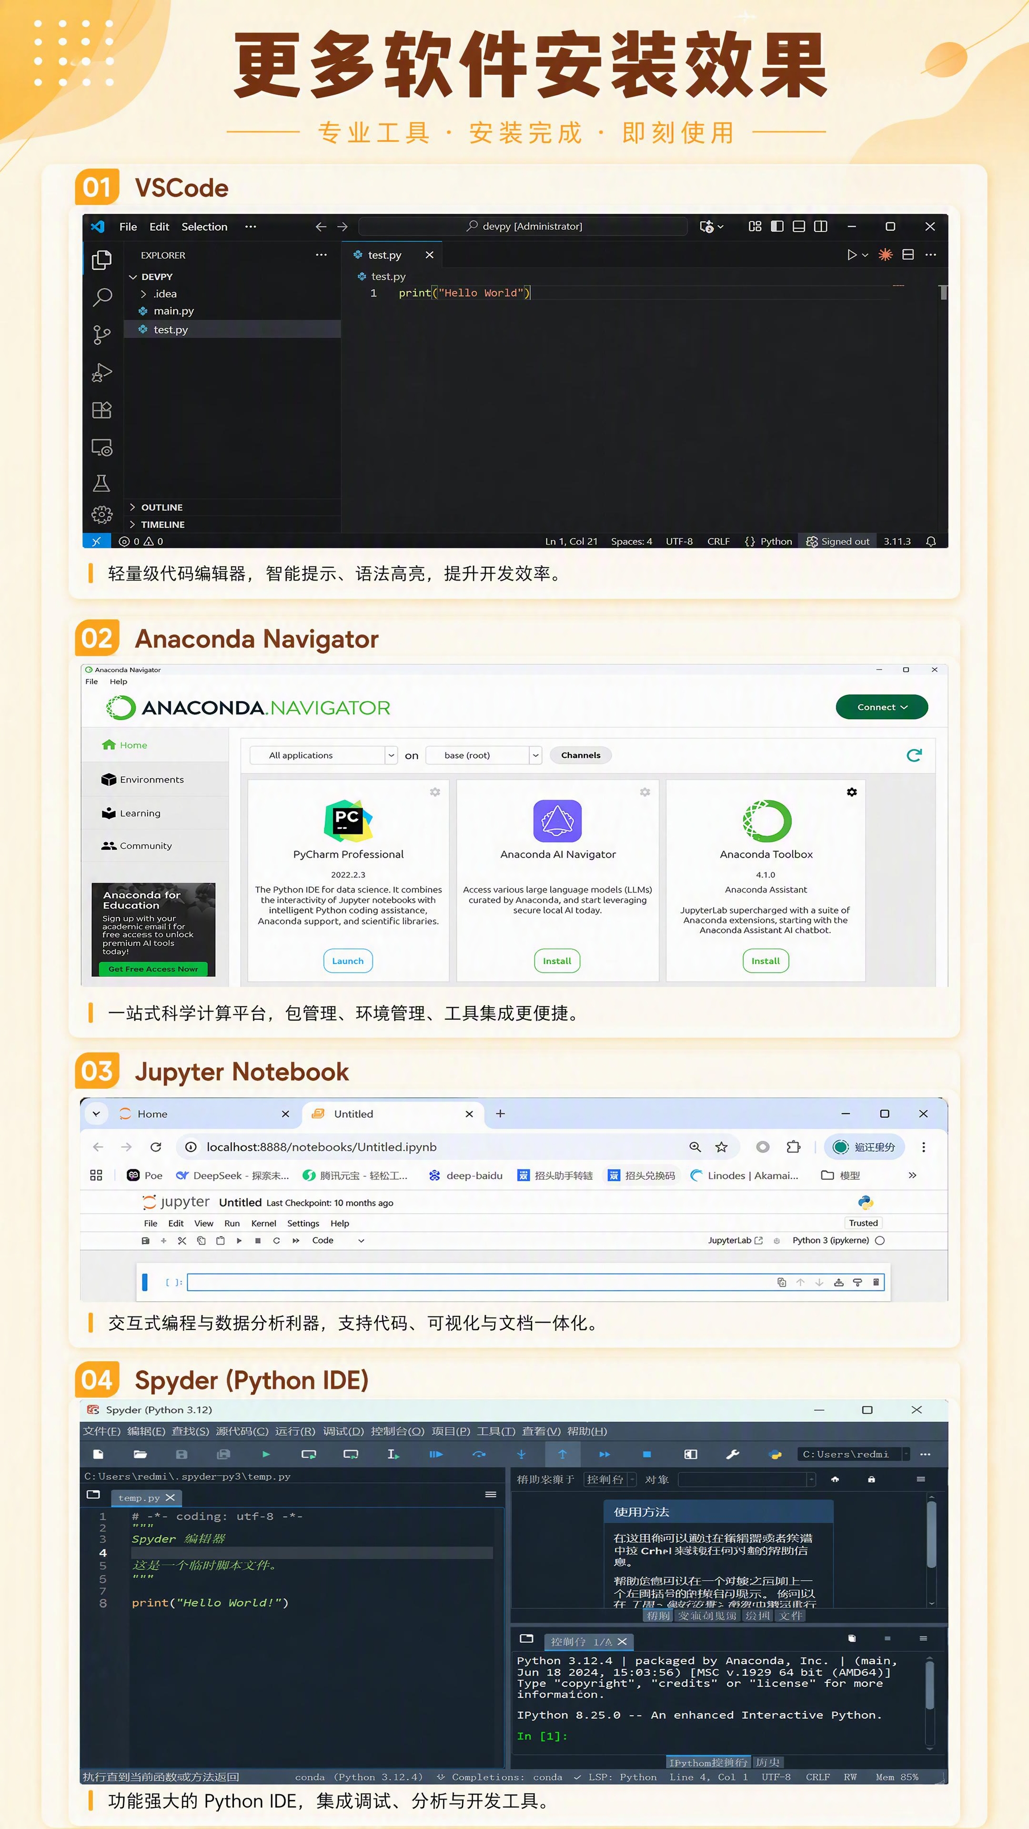Open the VSCode Explorer view icon
1029x1829 pixels.
(101, 260)
